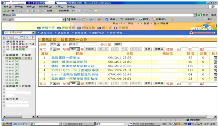Select aru1(A) board in the tree
This screenshot has height=126, width=218.
click(14, 61)
